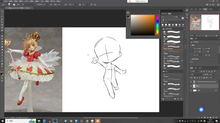Switch to the 直方图 tab
This screenshot has width=220, height=123.
[210, 9]
